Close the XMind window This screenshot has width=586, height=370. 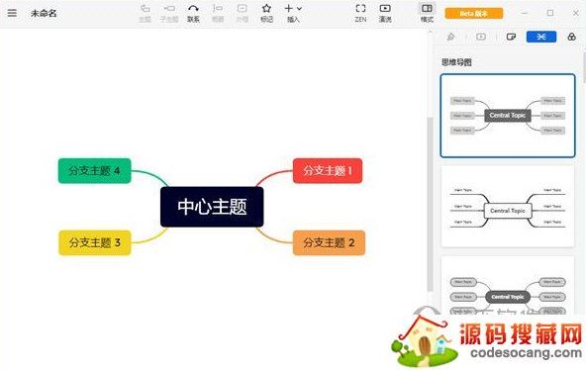coord(575,13)
